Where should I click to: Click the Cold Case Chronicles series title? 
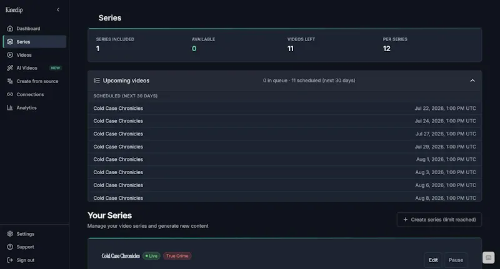coord(121,256)
